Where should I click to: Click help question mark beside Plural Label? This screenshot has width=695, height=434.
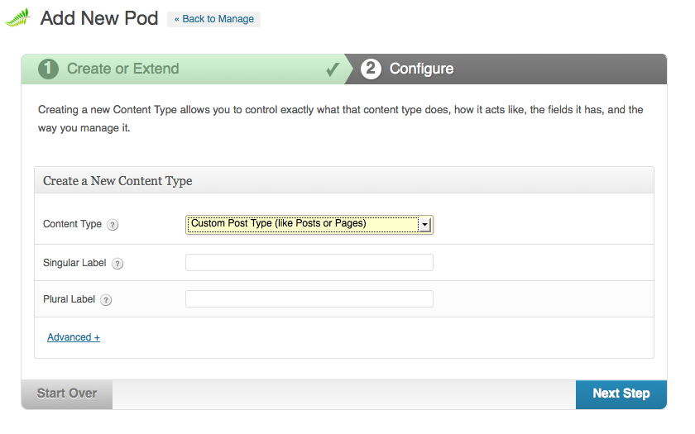[x=106, y=300]
